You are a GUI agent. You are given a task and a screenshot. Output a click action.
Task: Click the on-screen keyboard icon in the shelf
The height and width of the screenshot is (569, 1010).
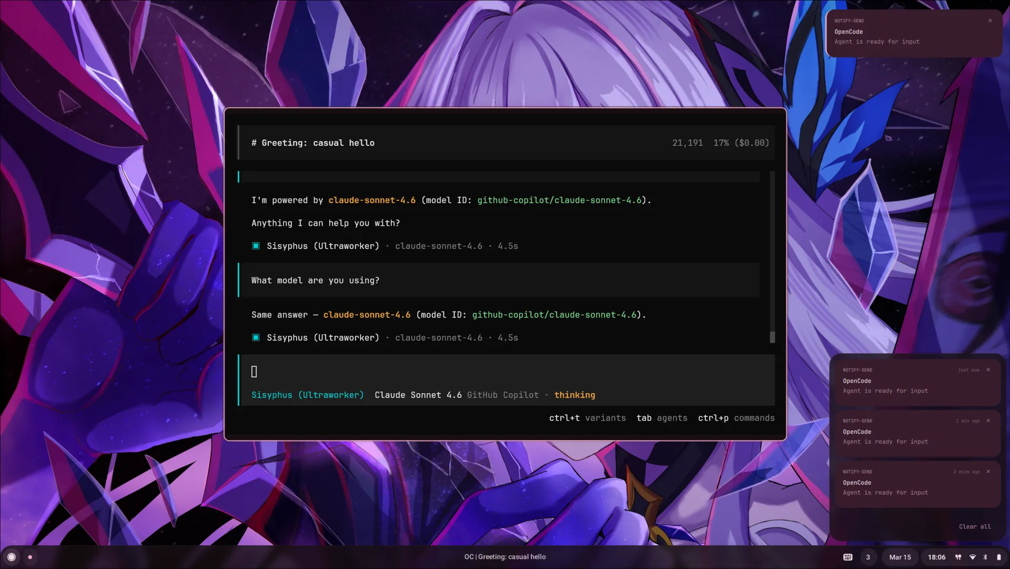tap(848, 557)
